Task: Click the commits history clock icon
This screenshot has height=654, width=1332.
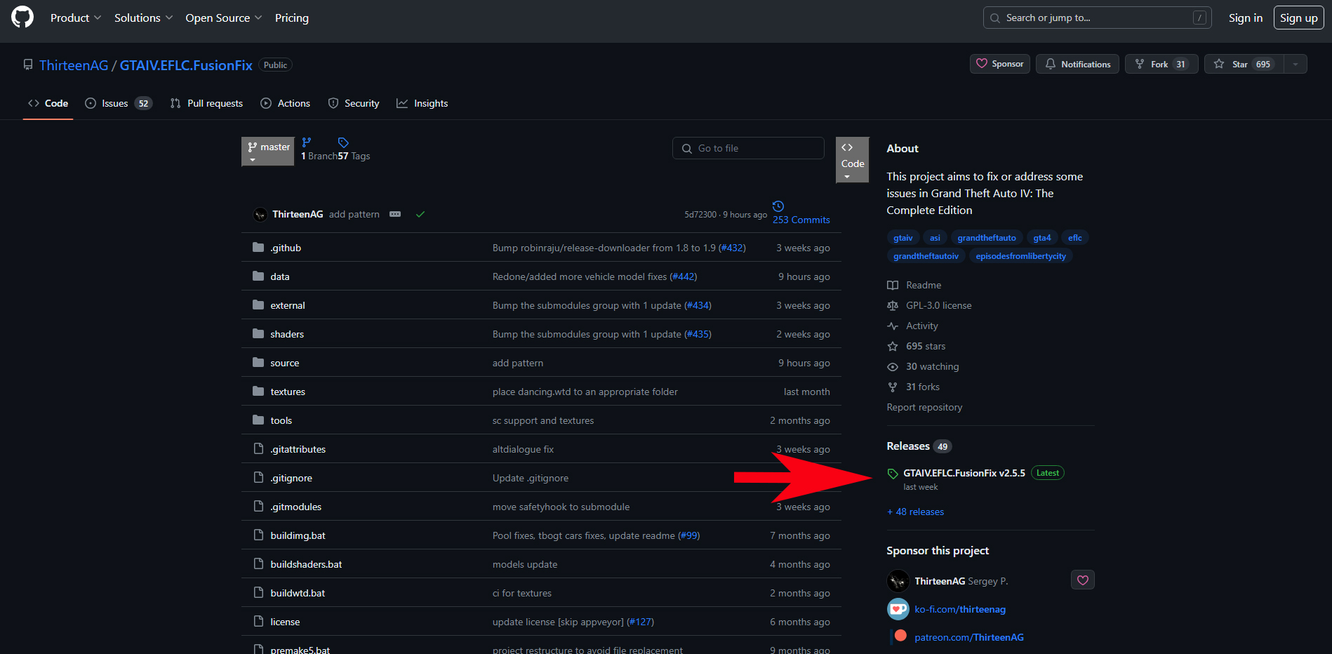Action: coord(778,206)
